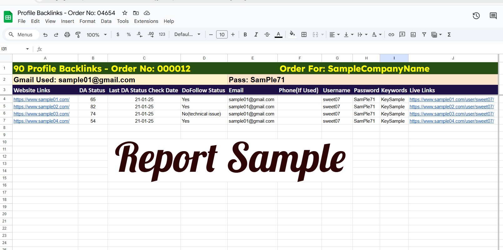Viewport: 503px width, 250px height.
Task: Click the name box showing I31
Action: pos(13,49)
